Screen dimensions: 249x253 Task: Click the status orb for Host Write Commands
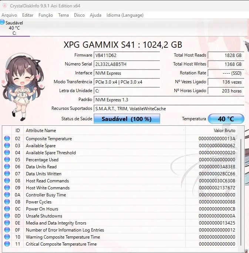7,188
